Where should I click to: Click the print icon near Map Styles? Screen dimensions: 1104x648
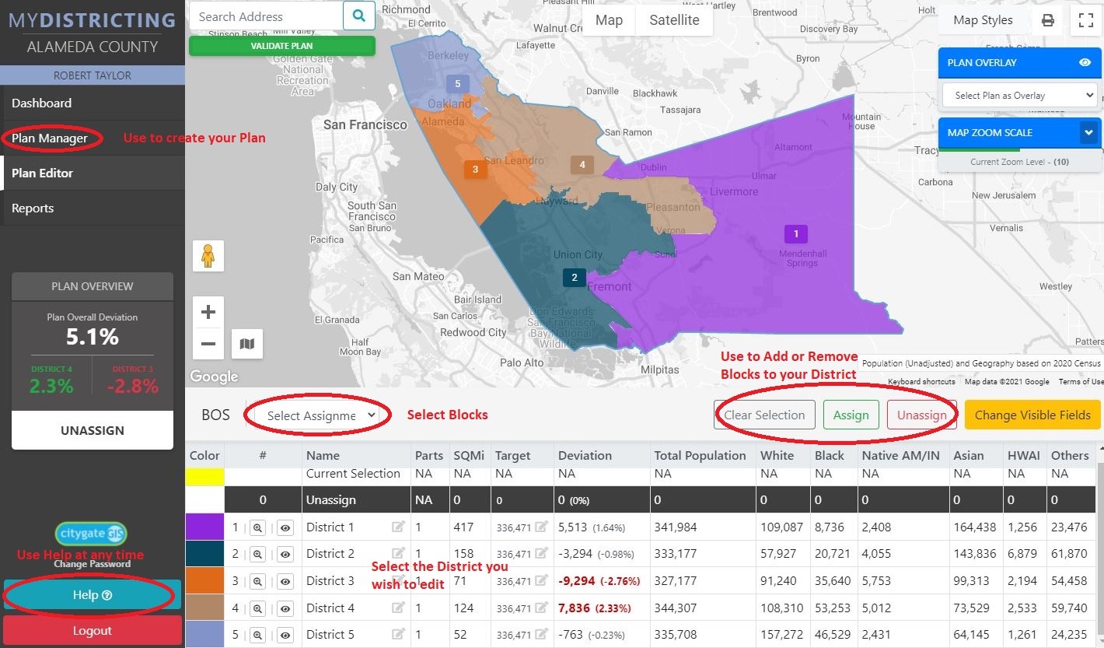(1047, 20)
